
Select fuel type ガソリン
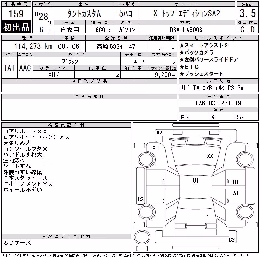(x=126, y=30)
